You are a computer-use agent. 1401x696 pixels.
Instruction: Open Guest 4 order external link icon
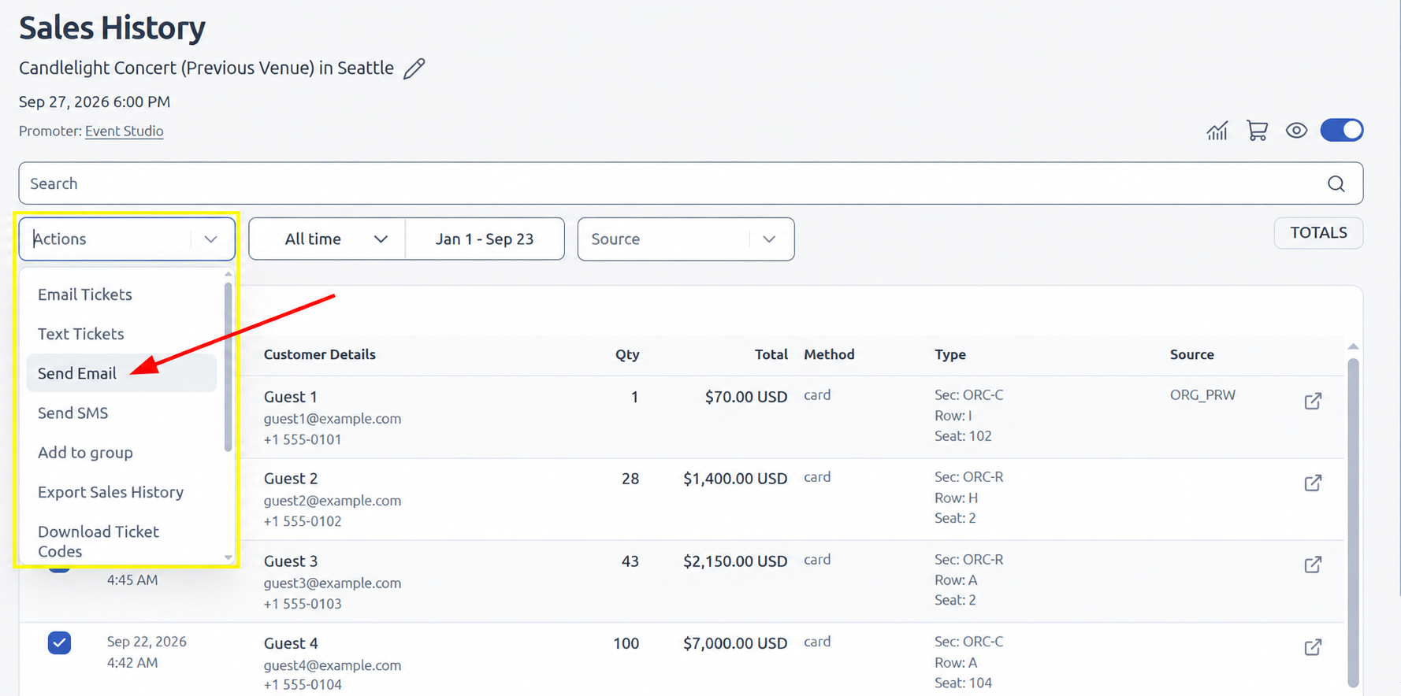[1313, 647]
